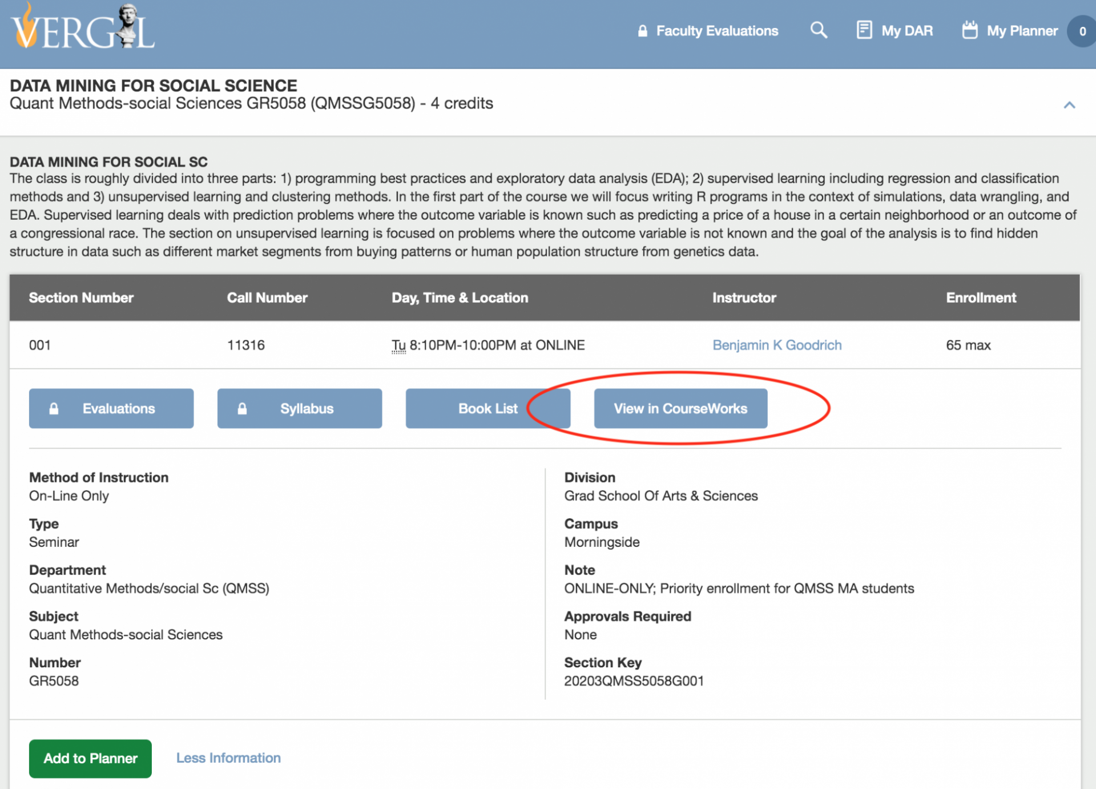Click the planner count badge showing 0
The width and height of the screenshot is (1096, 789).
point(1082,31)
